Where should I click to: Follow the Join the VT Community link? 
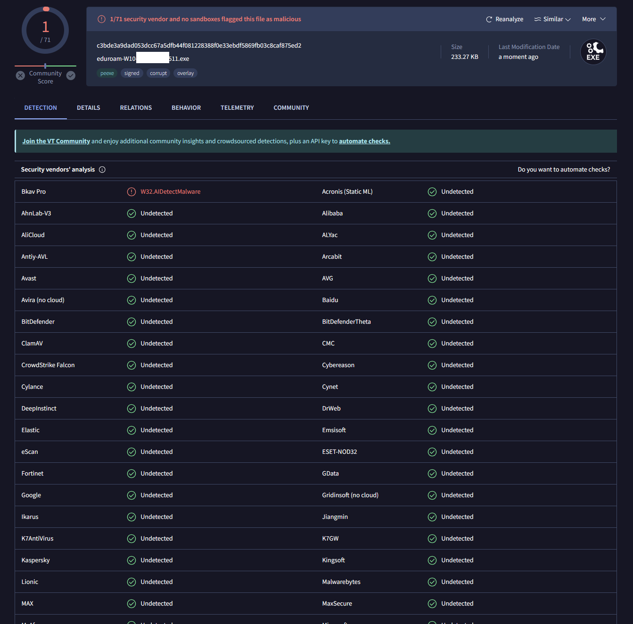click(56, 141)
